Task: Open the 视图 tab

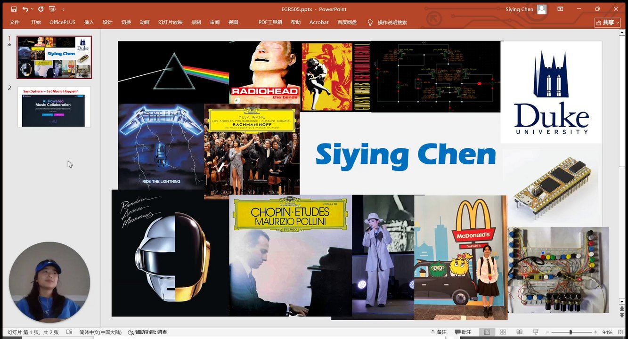Action: [233, 22]
